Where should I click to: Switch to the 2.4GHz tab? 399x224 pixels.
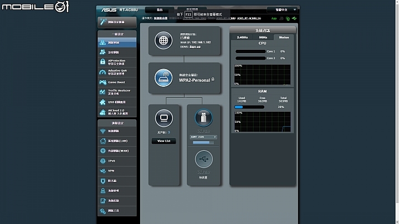click(242, 38)
